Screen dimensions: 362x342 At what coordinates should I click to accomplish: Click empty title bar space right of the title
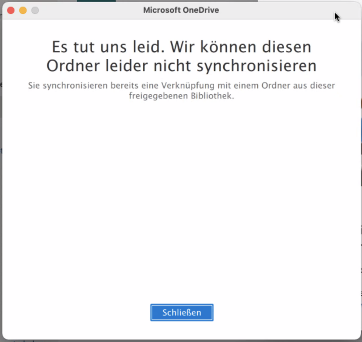pyautogui.click(x=276, y=10)
